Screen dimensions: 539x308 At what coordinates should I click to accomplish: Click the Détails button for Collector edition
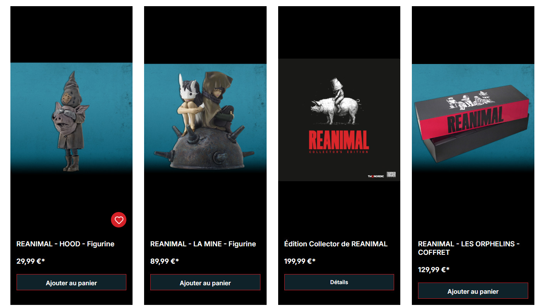point(339,282)
